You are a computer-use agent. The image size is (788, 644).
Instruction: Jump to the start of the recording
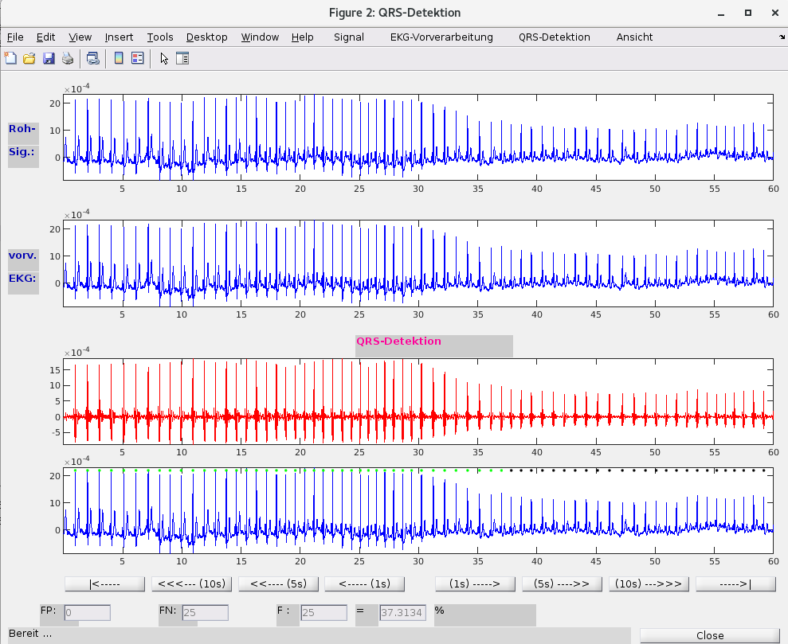coord(104,584)
